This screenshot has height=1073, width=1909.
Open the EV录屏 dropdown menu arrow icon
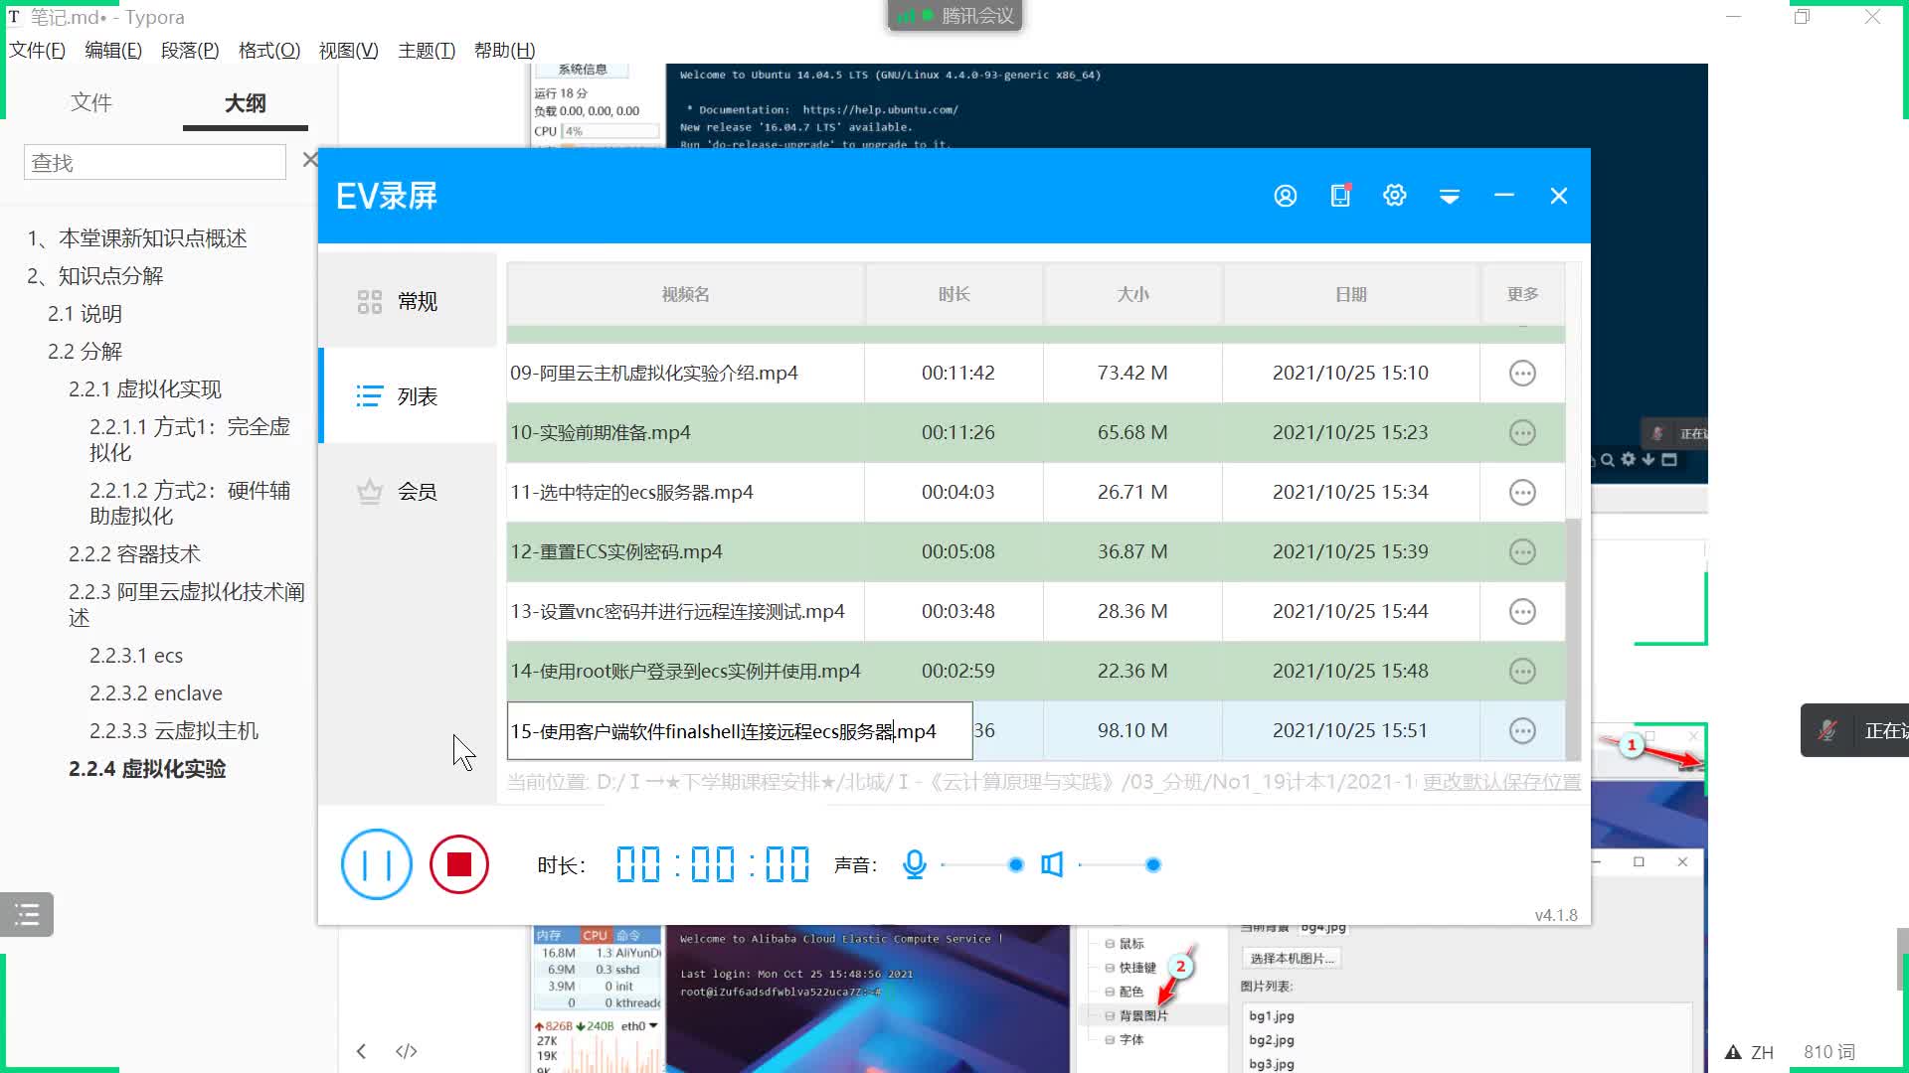pyautogui.click(x=1449, y=197)
